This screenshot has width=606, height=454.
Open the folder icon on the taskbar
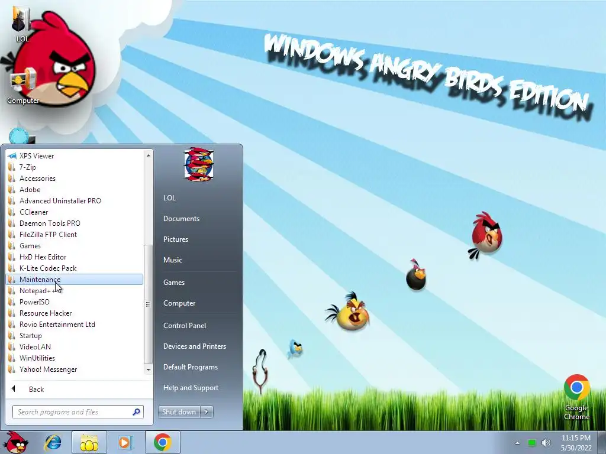(89, 442)
